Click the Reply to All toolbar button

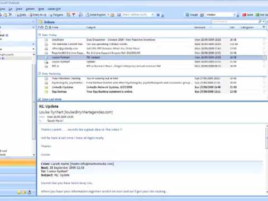[x=38, y=15]
